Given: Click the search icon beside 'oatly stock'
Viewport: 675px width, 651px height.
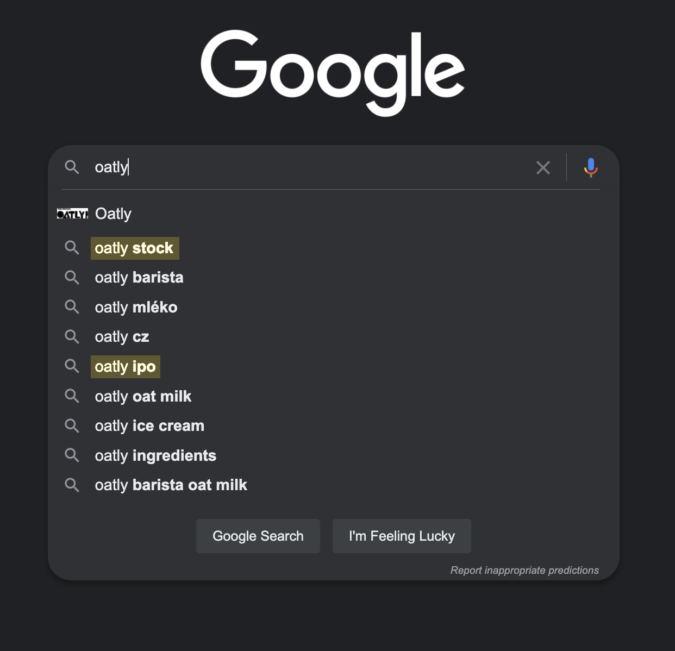Looking at the screenshot, I should (x=72, y=248).
